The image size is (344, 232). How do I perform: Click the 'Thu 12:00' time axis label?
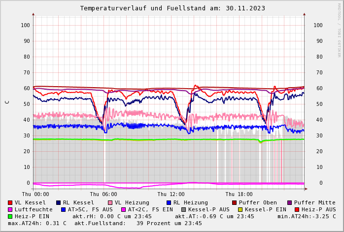(171, 194)
